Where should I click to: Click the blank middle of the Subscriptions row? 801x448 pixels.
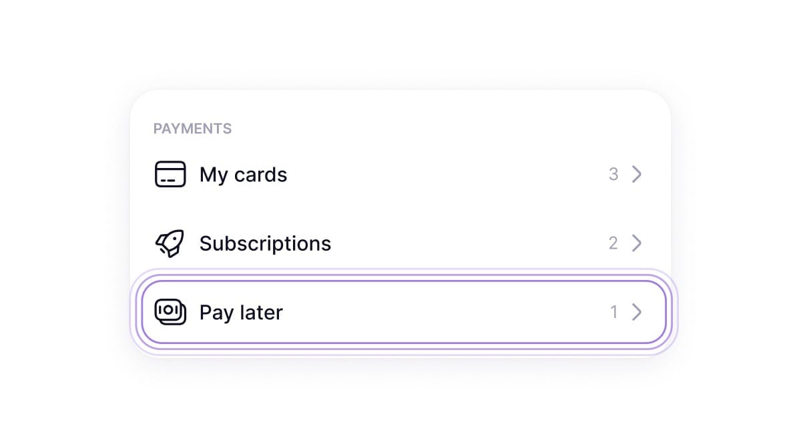[x=467, y=243]
